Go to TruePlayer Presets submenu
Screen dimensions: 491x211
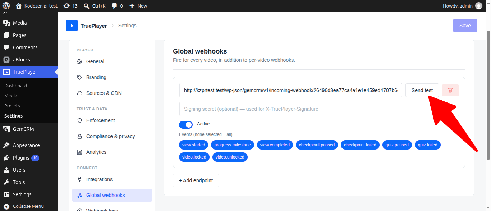point(12,106)
